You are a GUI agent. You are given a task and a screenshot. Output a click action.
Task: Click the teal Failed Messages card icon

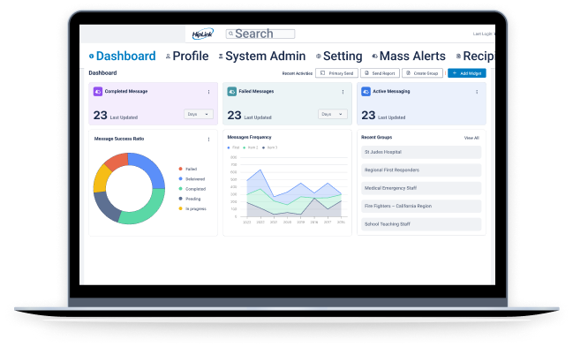pyautogui.click(x=231, y=92)
